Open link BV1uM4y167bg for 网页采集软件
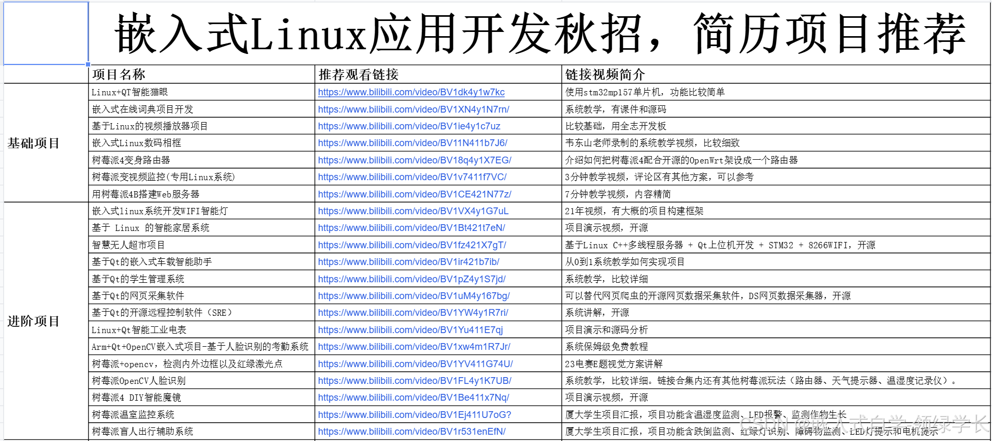 [x=413, y=296]
